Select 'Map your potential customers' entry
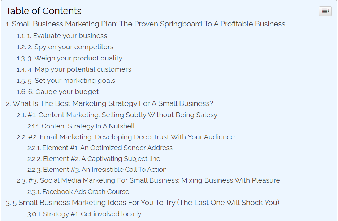The image size is (338, 221). pos(74,69)
